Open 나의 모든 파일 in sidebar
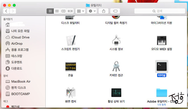The width and height of the screenshot is (188, 109). pyautogui.click(x=17, y=31)
